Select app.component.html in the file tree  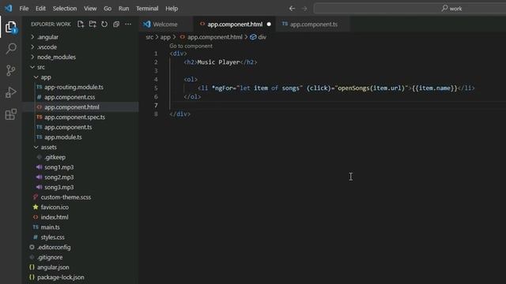[x=72, y=107]
